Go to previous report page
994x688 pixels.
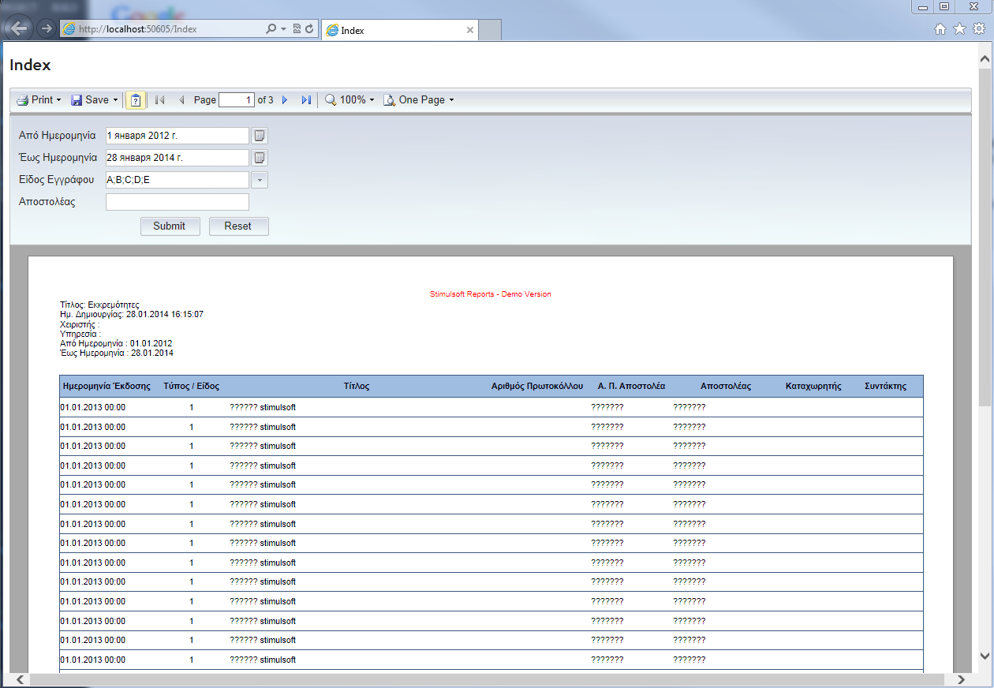click(x=181, y=100)
